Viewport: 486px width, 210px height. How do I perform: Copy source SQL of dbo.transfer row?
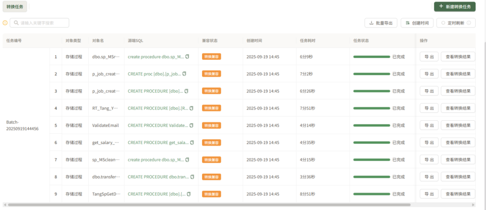192,177
